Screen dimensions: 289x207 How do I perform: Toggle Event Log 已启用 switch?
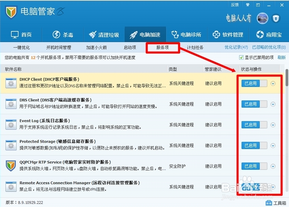[x=254, y=125]
